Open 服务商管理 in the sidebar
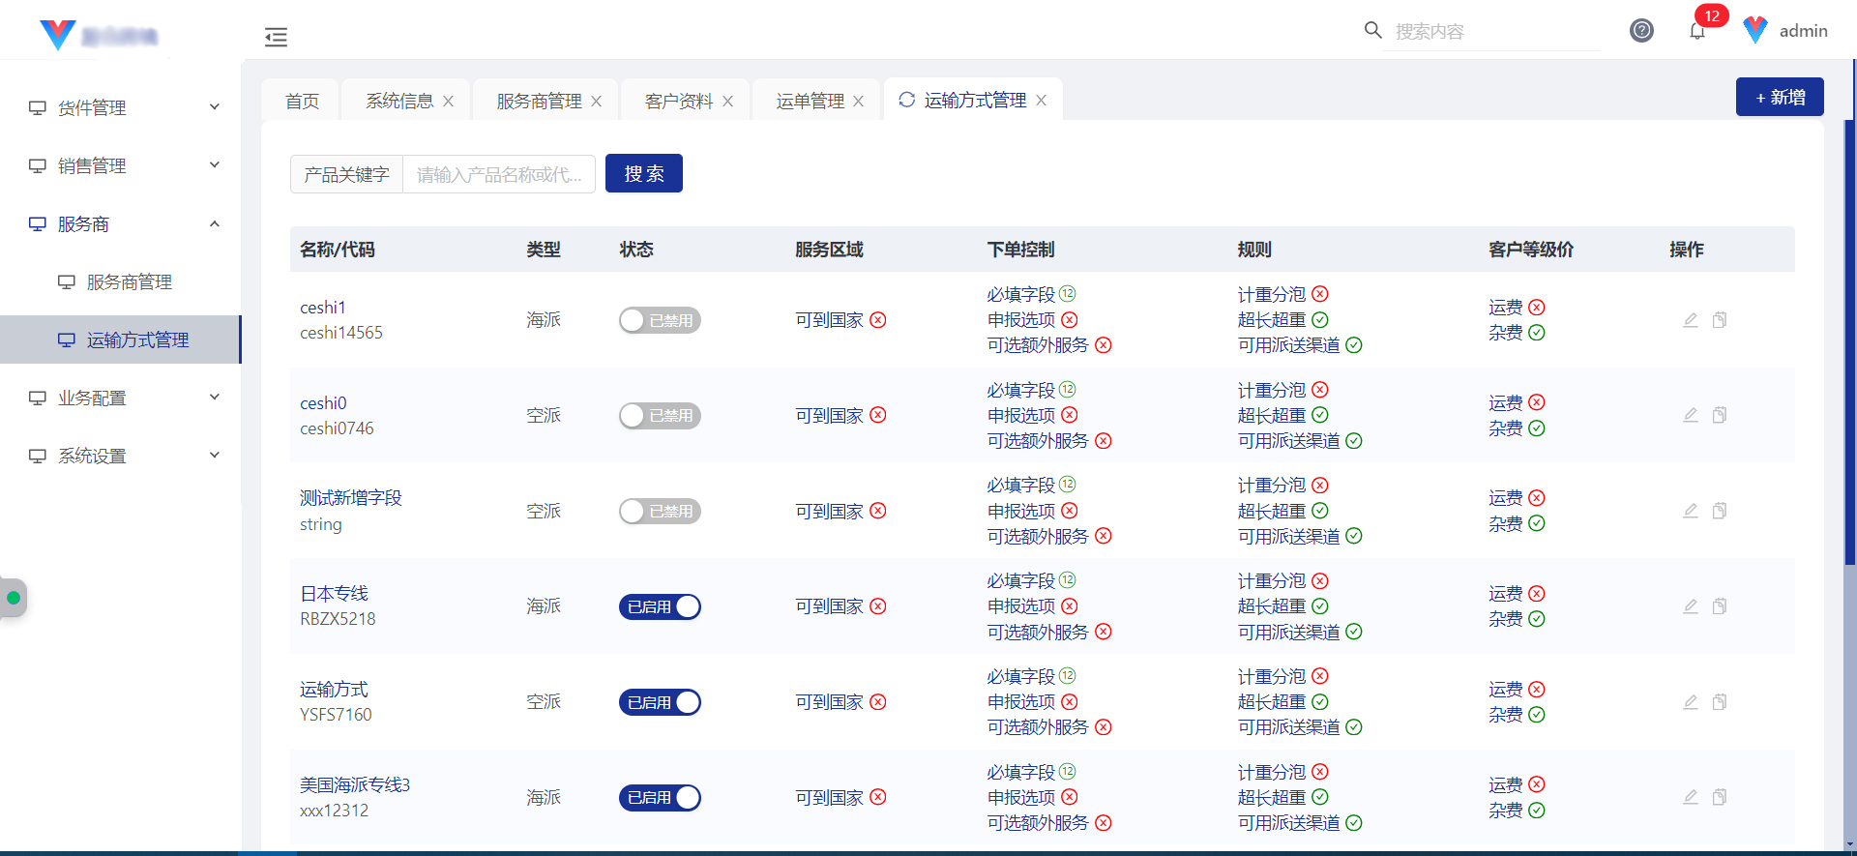This screenshot has height=856, width=1857. click(x=121, y=281)
